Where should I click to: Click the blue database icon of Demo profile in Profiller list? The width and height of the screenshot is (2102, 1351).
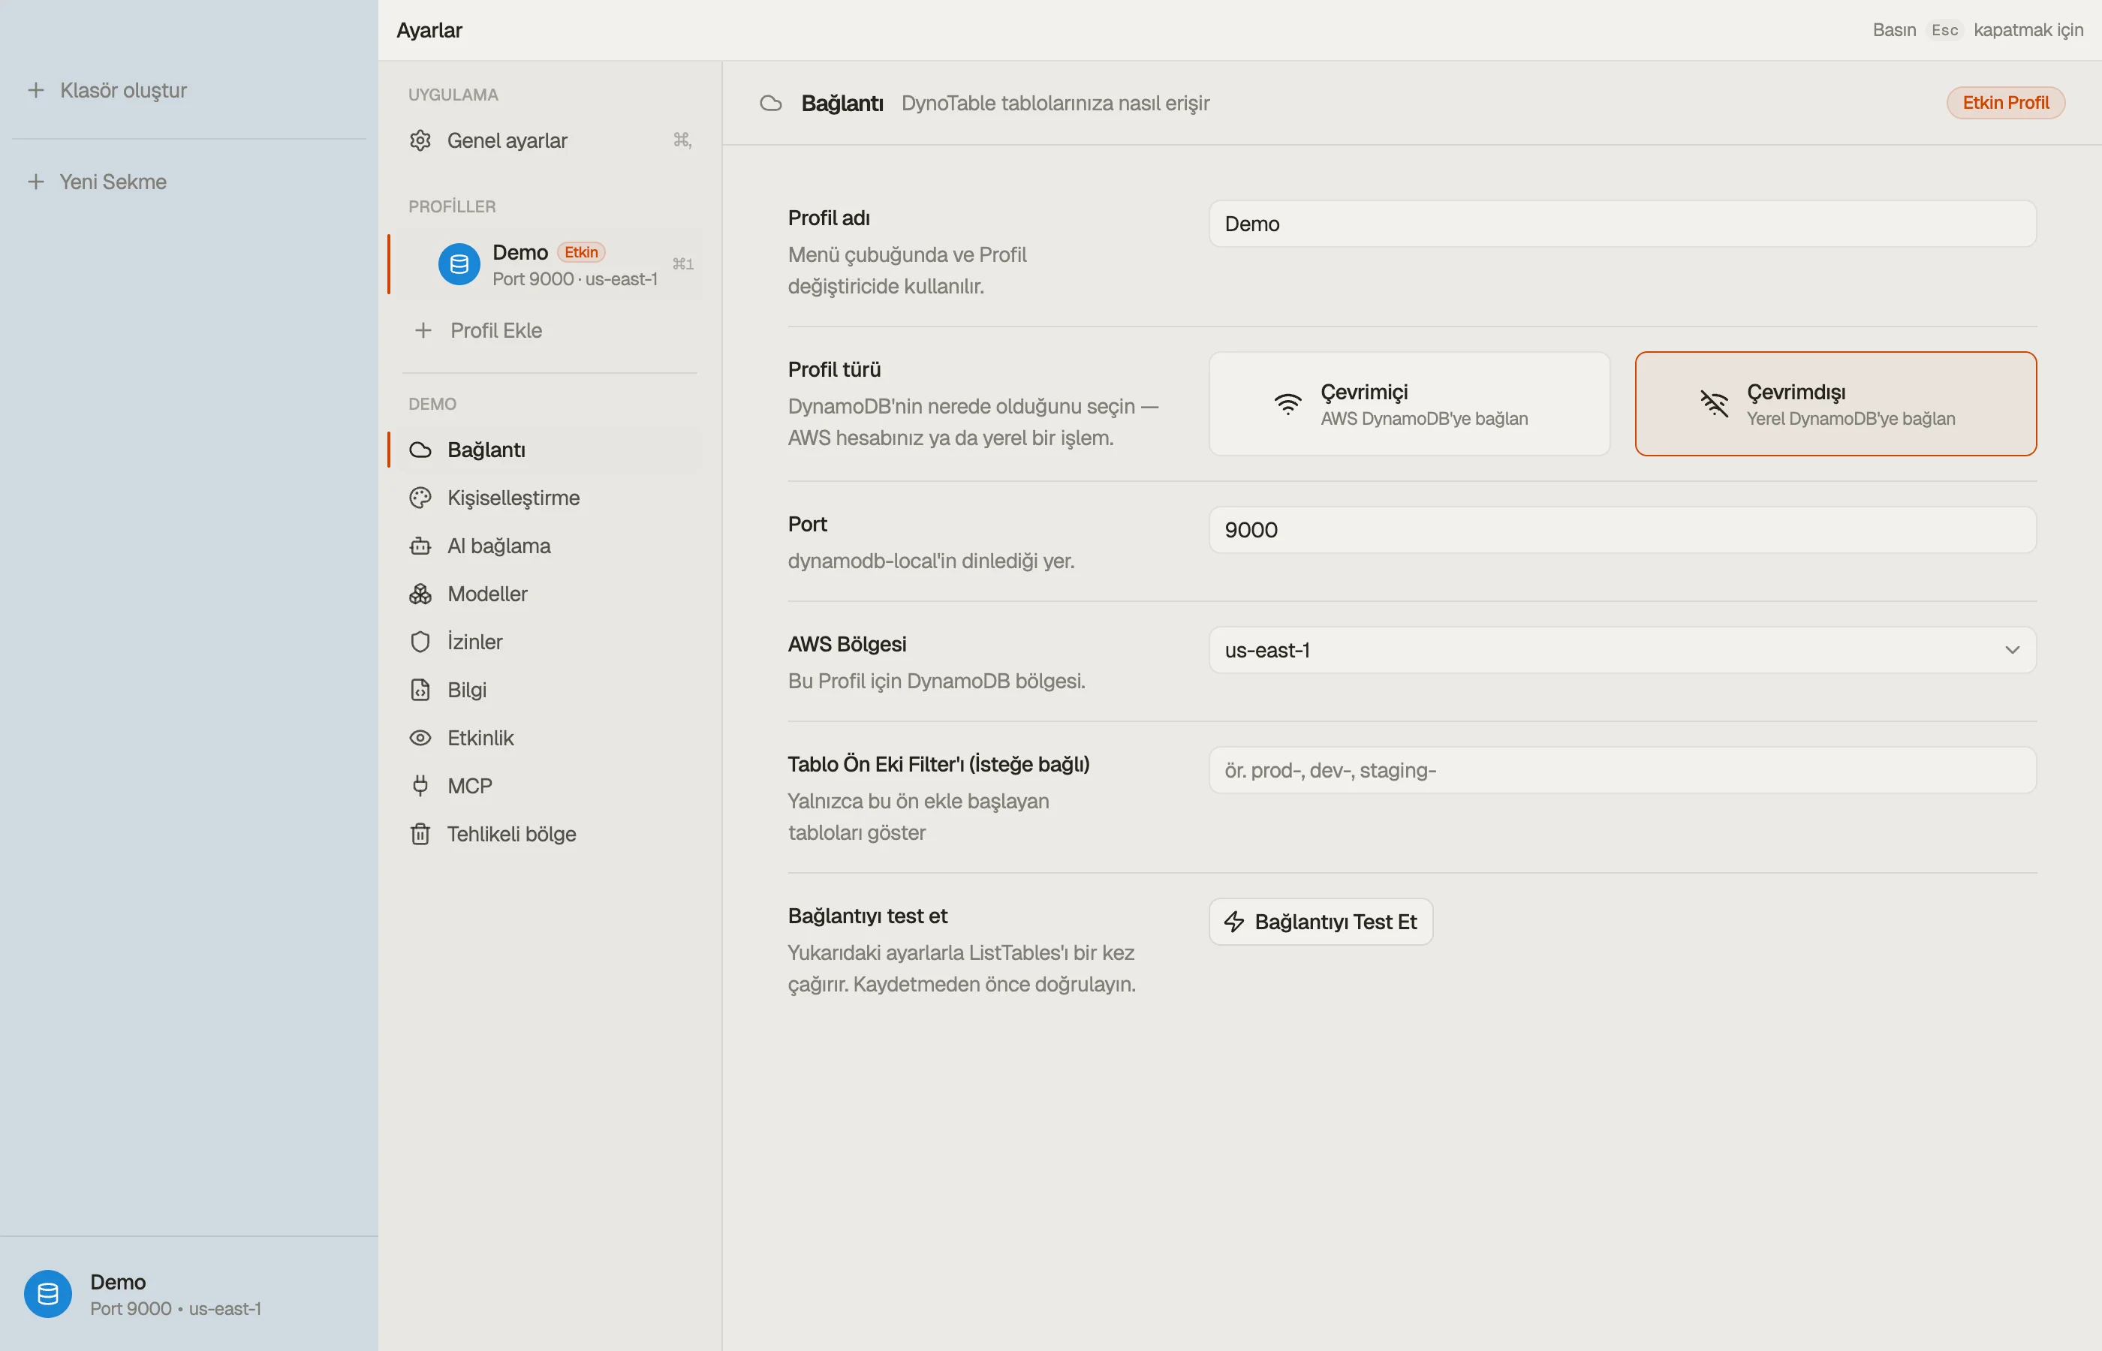coord(459,264)
